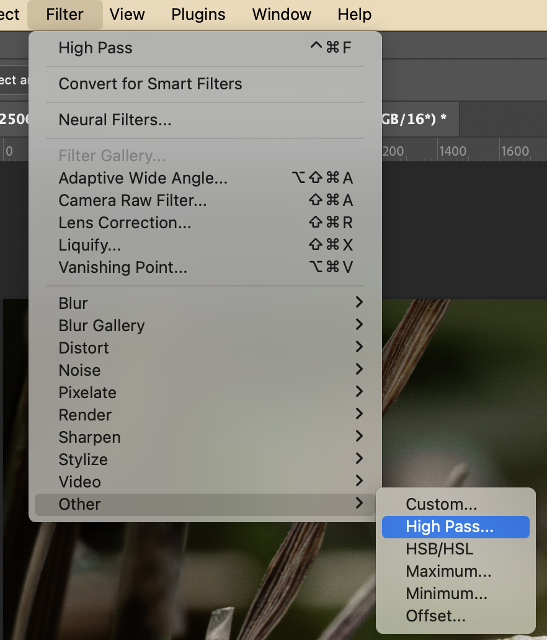Select High Pass from the Other submenu
The image size is (547, 640).
click(448, 527)
